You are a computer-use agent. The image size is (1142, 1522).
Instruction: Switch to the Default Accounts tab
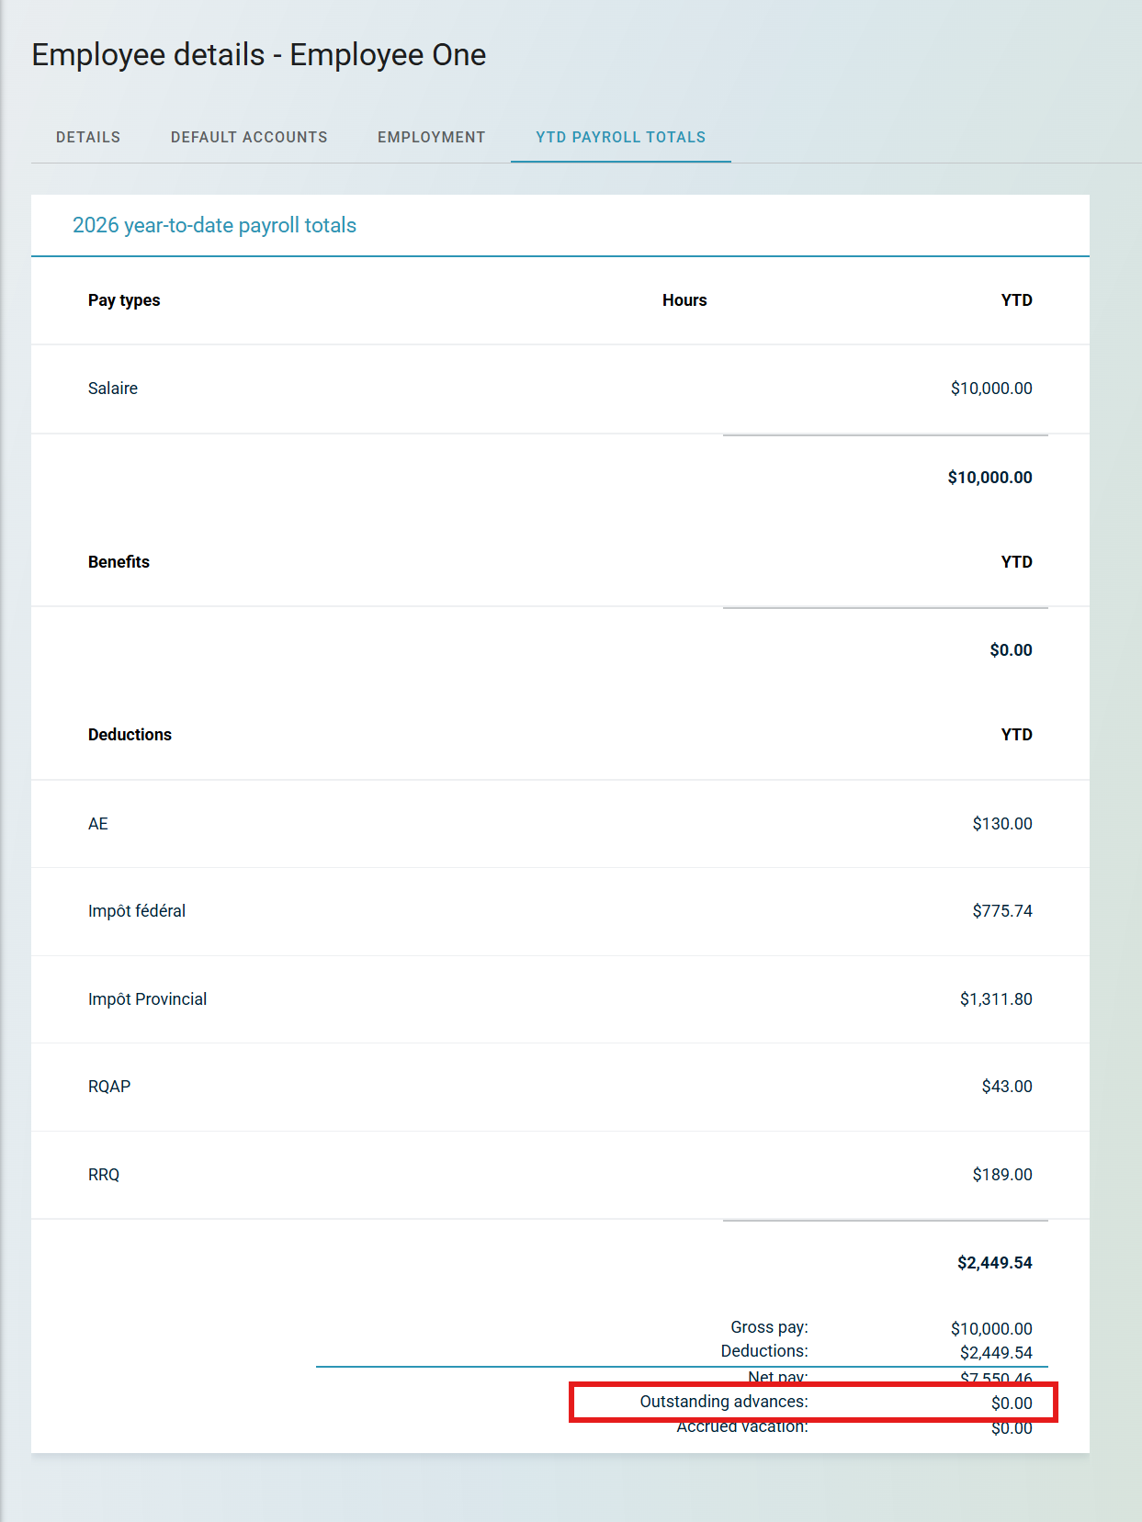click(249, 138)
